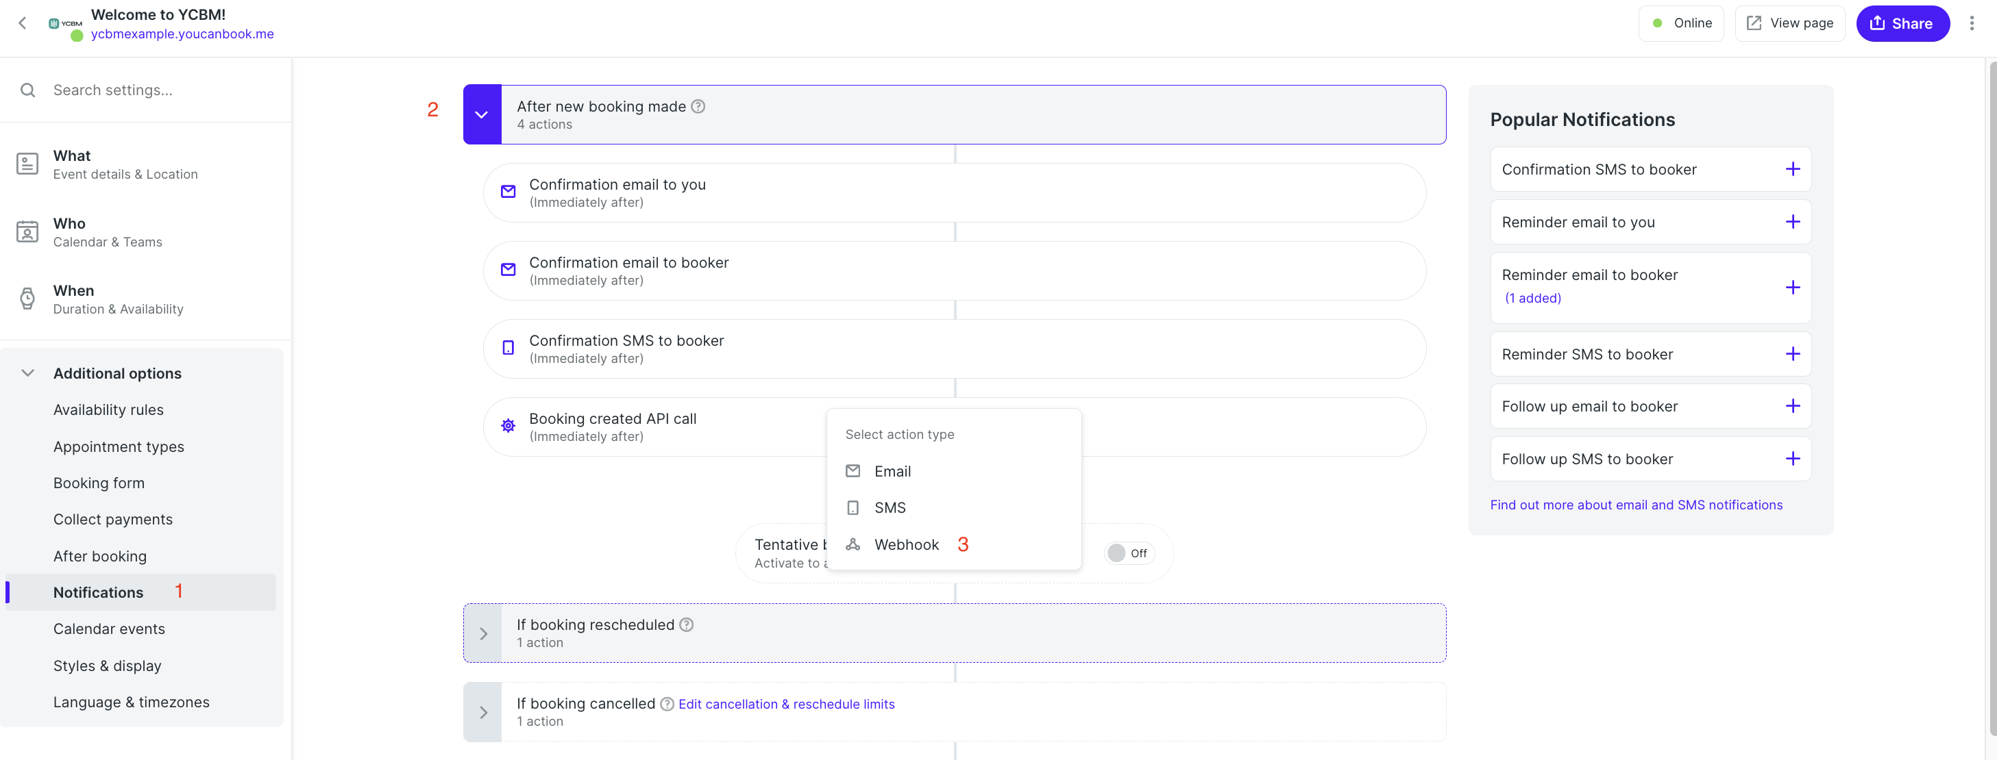Open ycbmexample.youcanbook.me link
The height and width of the screenshot is (760, 1997).
182,34
